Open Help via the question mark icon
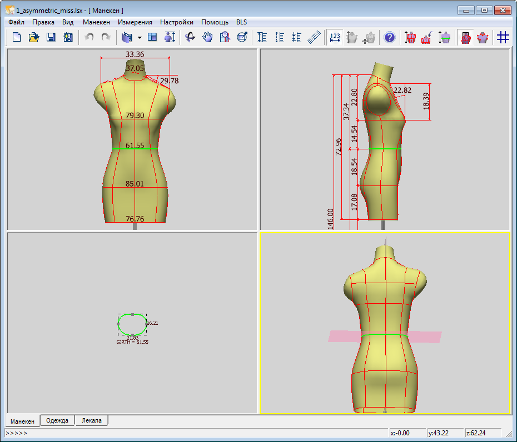Viewport: 517px width, 442px height. click(389, 37)
